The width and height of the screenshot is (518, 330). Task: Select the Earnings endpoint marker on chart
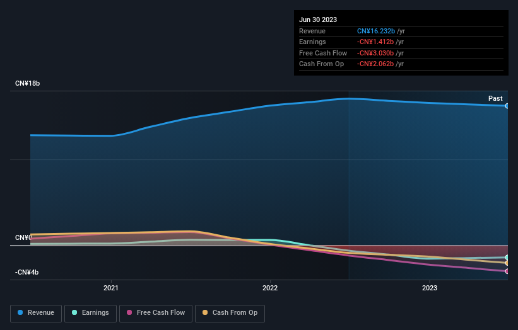click(507, 257)
